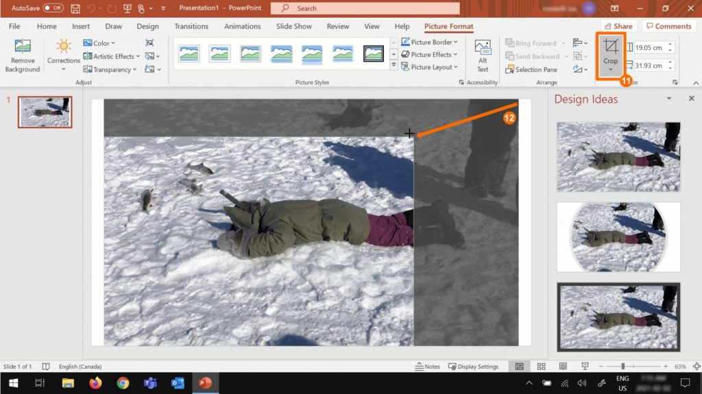Switch to Slide Sorter view
Viewport: 702px width, 394px height.
[542, 367]
